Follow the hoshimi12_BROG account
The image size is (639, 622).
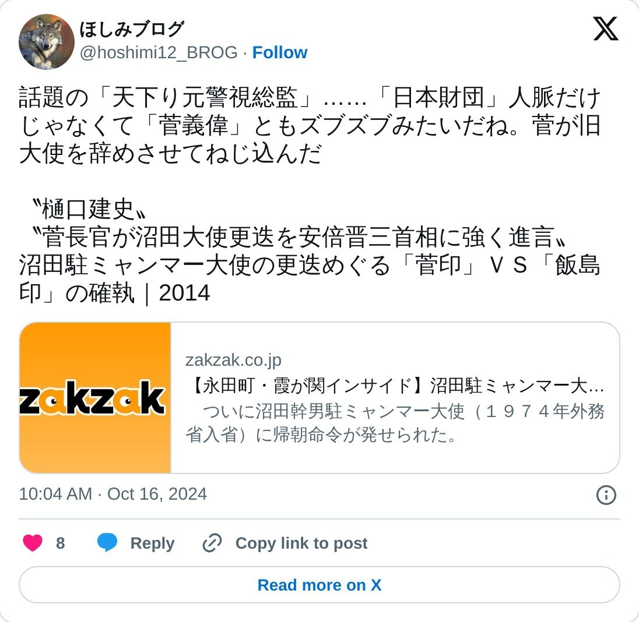pyautogui.click(x=280, y=52)
